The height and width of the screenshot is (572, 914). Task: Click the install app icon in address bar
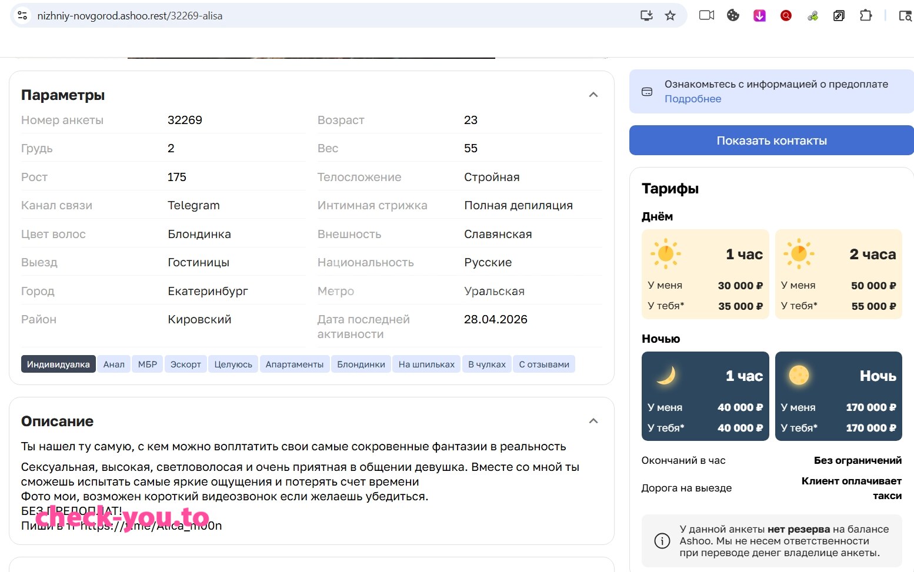click(646, 16)
